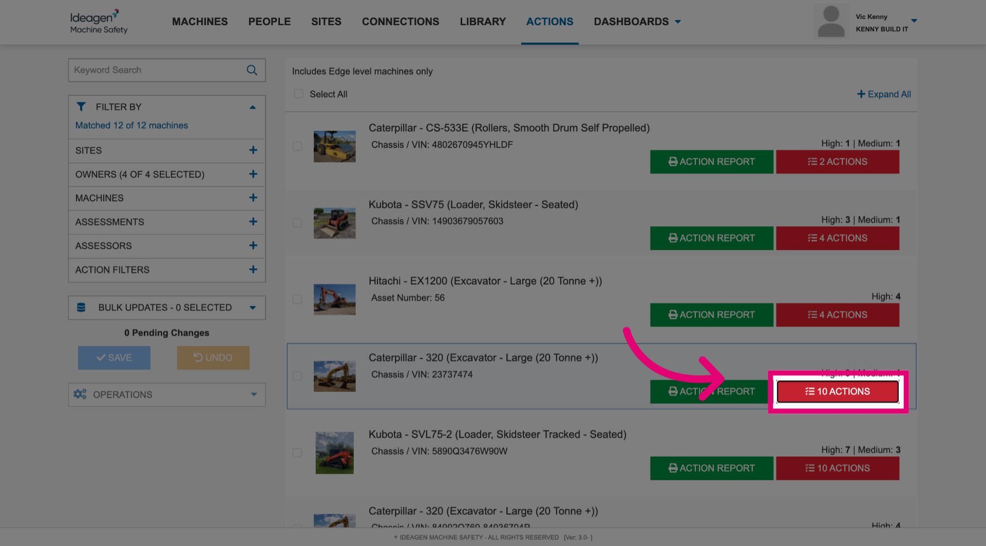The image size is (986, 546).
Task: Open the Kubota SSV75 skidsteer thumbnail
Action: [x=335, y=223]
